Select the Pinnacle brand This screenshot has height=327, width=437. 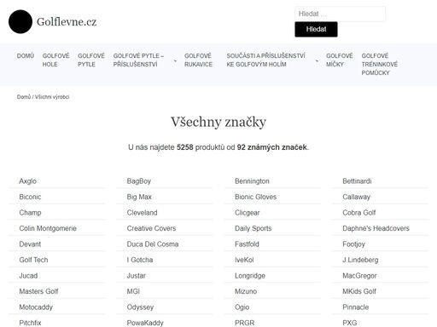355,307
